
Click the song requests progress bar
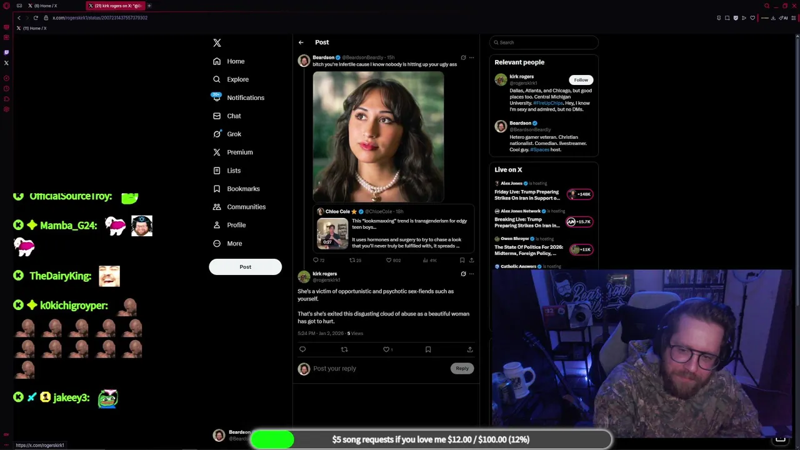click(431, 439)
